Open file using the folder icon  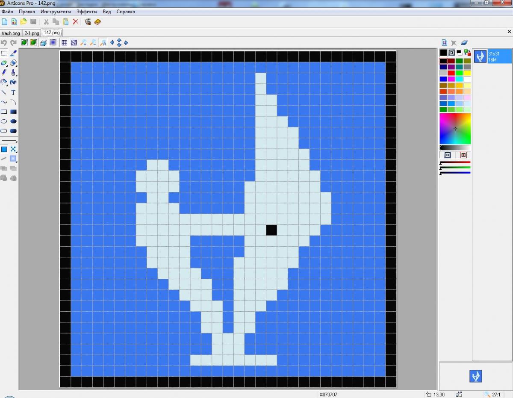click(x=24, y=22)
